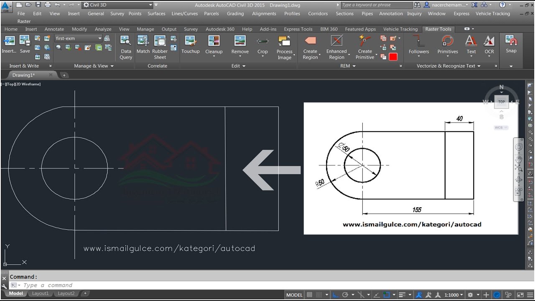Expand the Manage & View panel
The height and width of the screenshot is (301, 535).
coord(94,66)
